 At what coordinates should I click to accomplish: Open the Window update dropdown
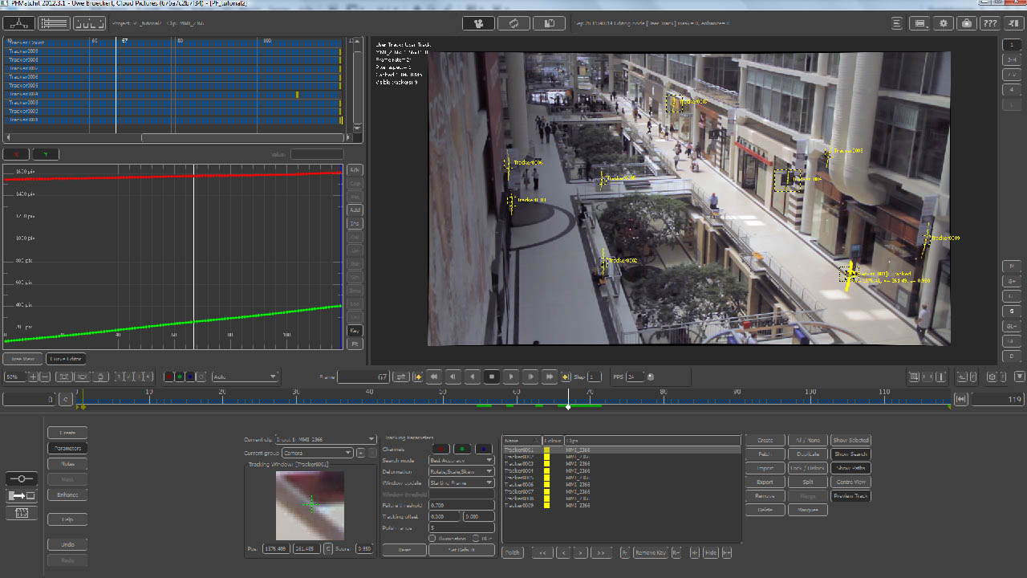pos(461,482)
